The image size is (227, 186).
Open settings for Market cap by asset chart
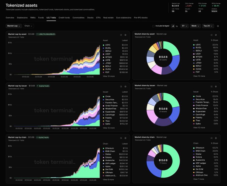pos(126,35)
